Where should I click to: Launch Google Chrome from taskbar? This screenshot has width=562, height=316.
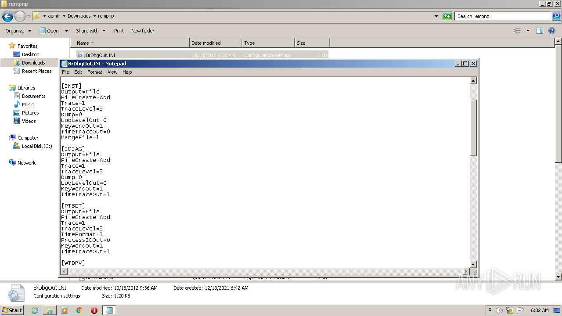click(79, 310)
